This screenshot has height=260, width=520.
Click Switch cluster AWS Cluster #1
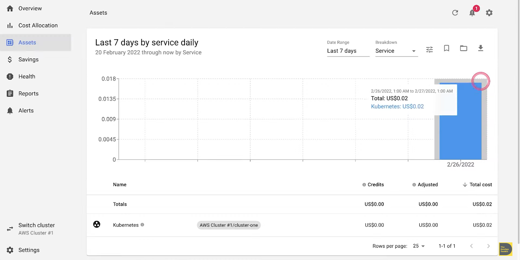[x=36, y=229]
